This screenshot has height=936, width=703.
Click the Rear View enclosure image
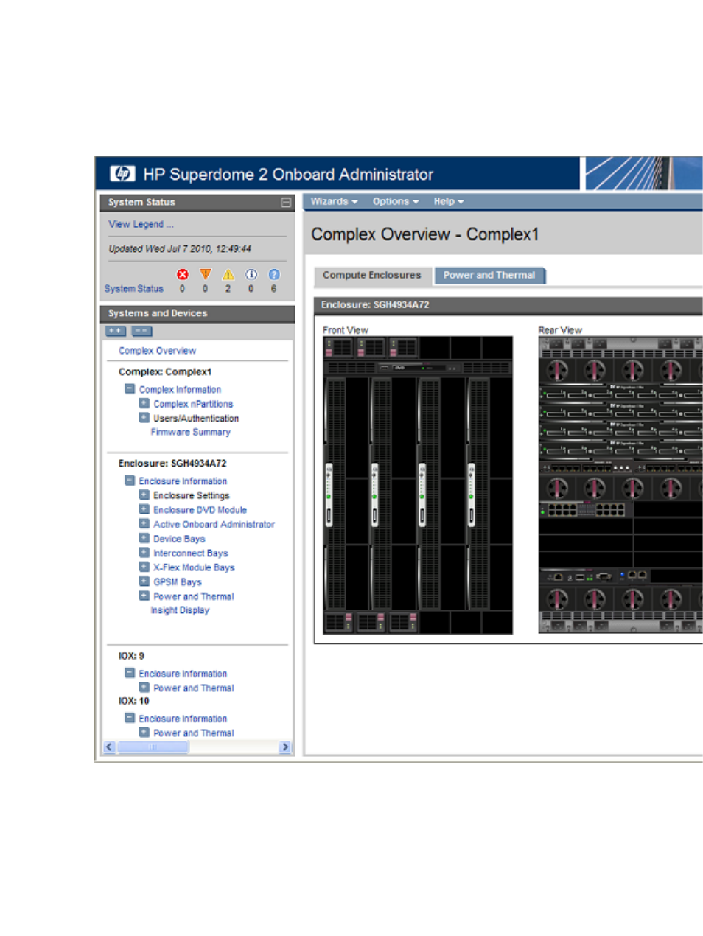pos(620,485)
